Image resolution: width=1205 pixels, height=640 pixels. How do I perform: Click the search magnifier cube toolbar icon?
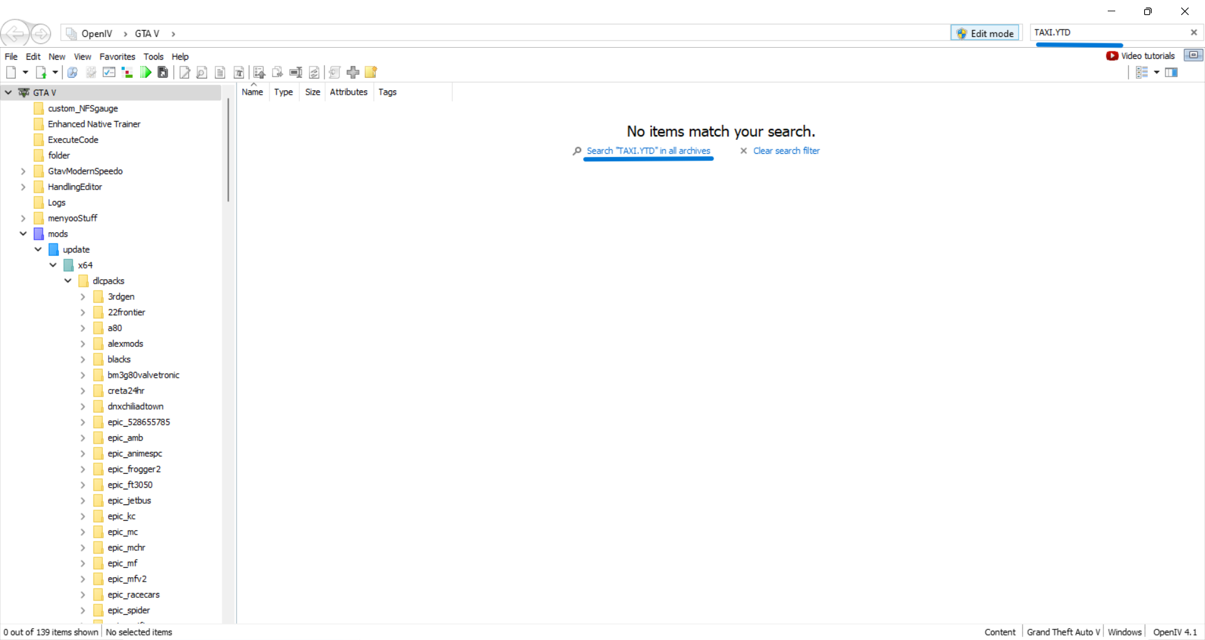tap(72, 72)
